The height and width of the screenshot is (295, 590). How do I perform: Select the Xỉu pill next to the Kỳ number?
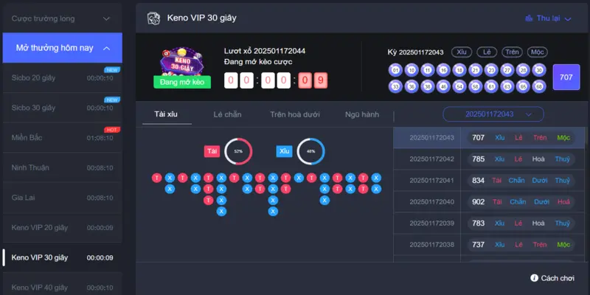pos(462,52)
